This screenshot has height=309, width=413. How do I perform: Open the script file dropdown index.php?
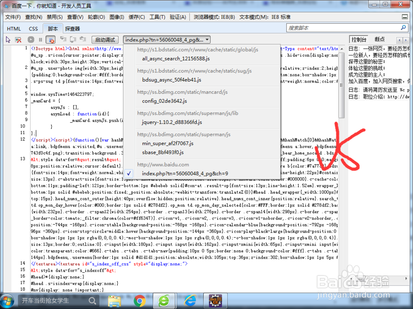[167, 40]
